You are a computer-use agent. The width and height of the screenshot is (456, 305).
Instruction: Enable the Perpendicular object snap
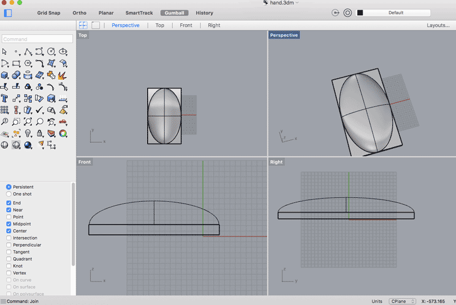pyautogui.click(x=9, y=245)
